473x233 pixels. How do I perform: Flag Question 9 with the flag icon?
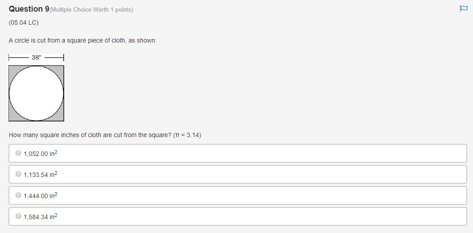463,9
